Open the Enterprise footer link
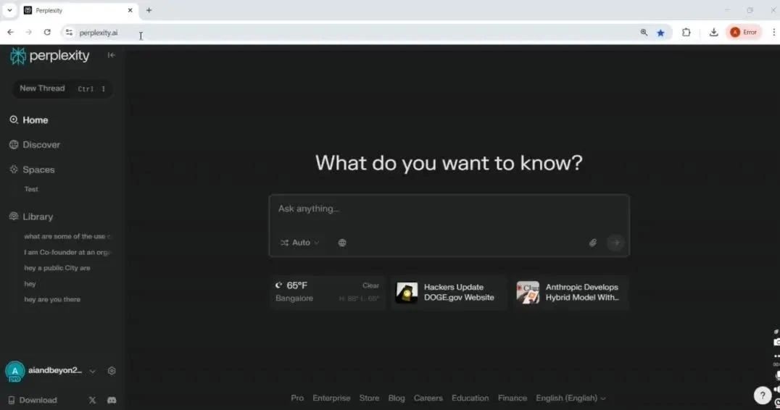Viewport: 780px width, 410px height. tap(331, 398)
